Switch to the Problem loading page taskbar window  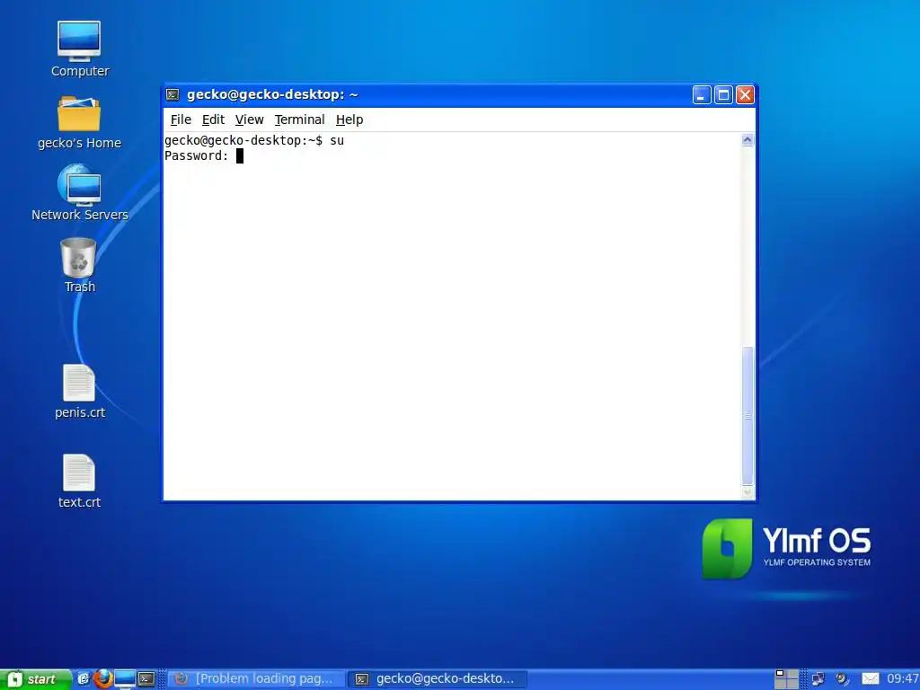point(257,679)
